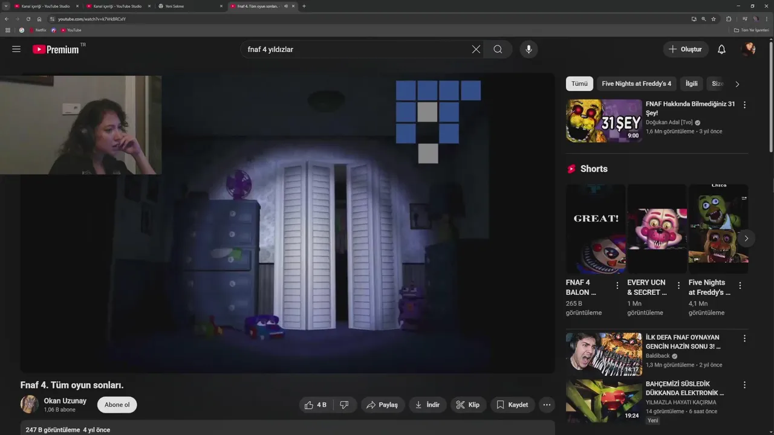Reload the page
774x435 pixels.
(28, 19)
